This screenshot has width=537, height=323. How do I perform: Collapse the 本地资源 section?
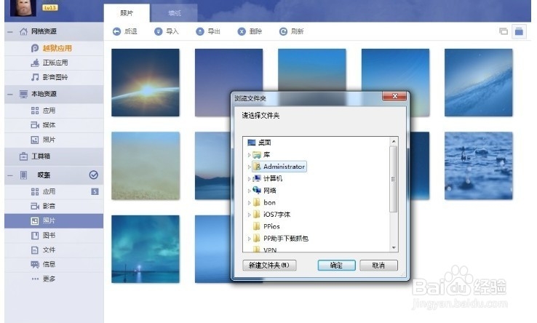click(10, 94)
